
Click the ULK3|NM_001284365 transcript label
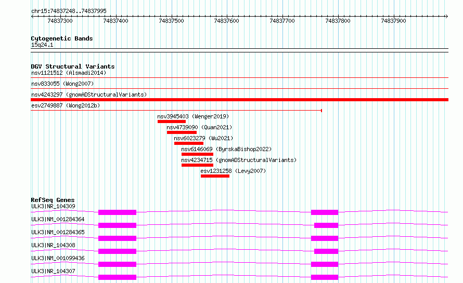point(58,232)
